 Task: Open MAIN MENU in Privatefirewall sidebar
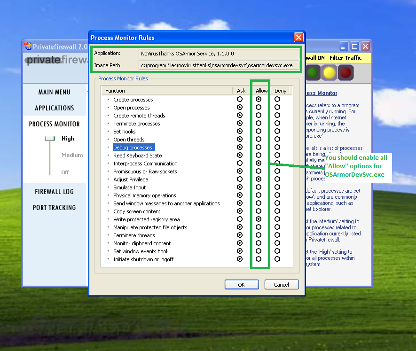55,92
